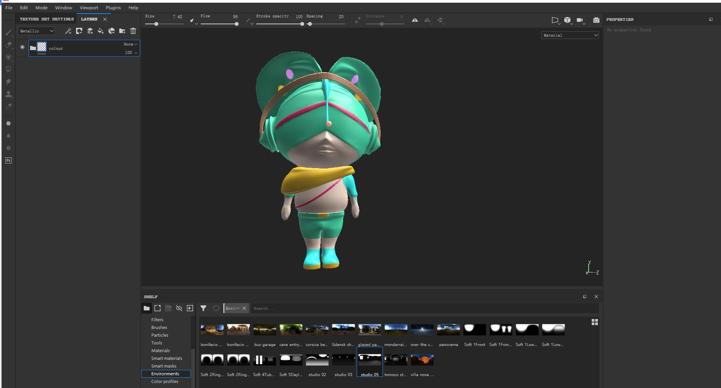Expand the perspective view options dropdown
The width and height of the screenshot is (721, 388).
coord(555,20)
